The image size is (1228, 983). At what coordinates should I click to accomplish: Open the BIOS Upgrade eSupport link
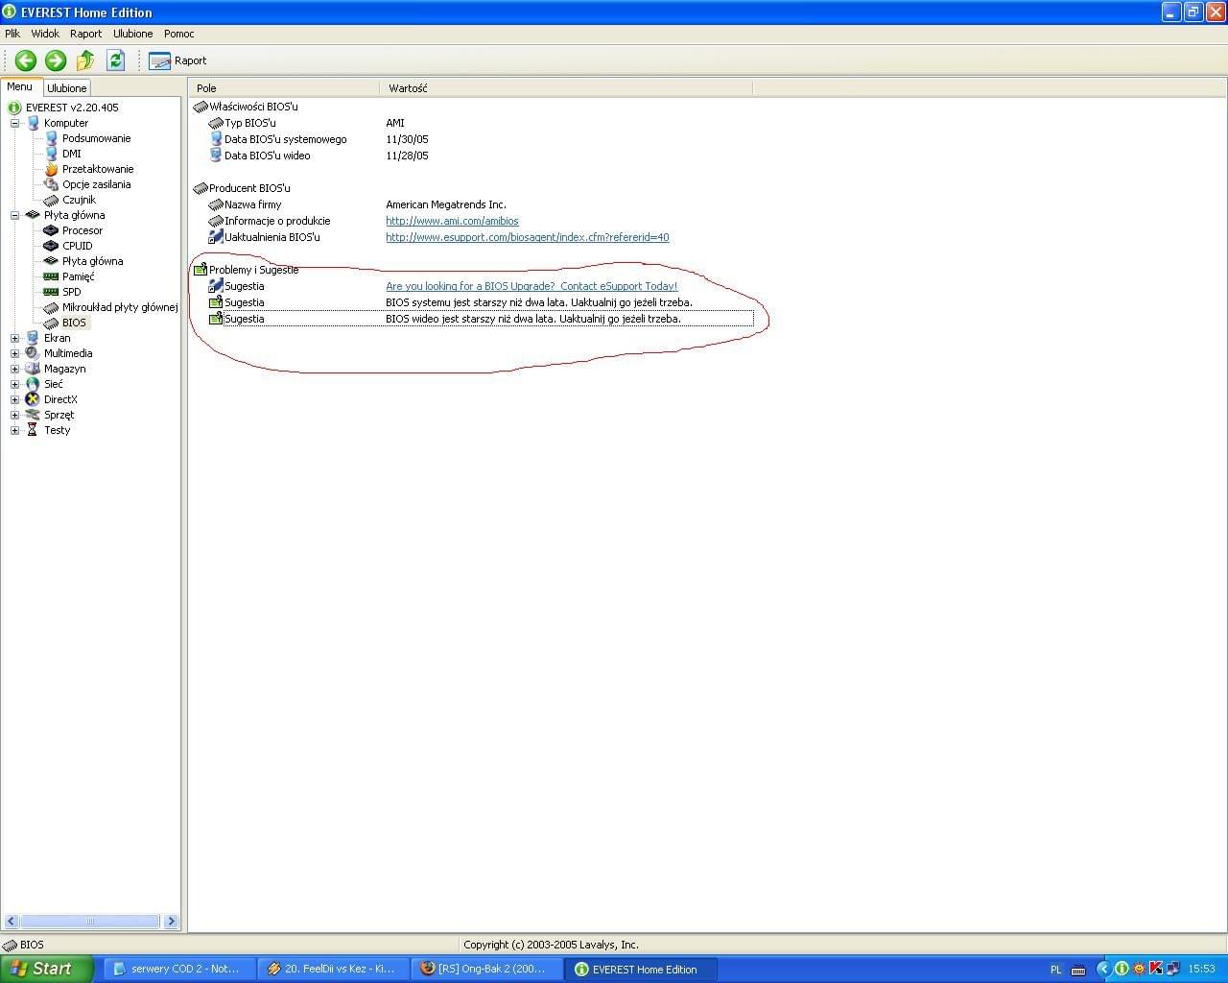pyautogui.click(x=531, y=286)
